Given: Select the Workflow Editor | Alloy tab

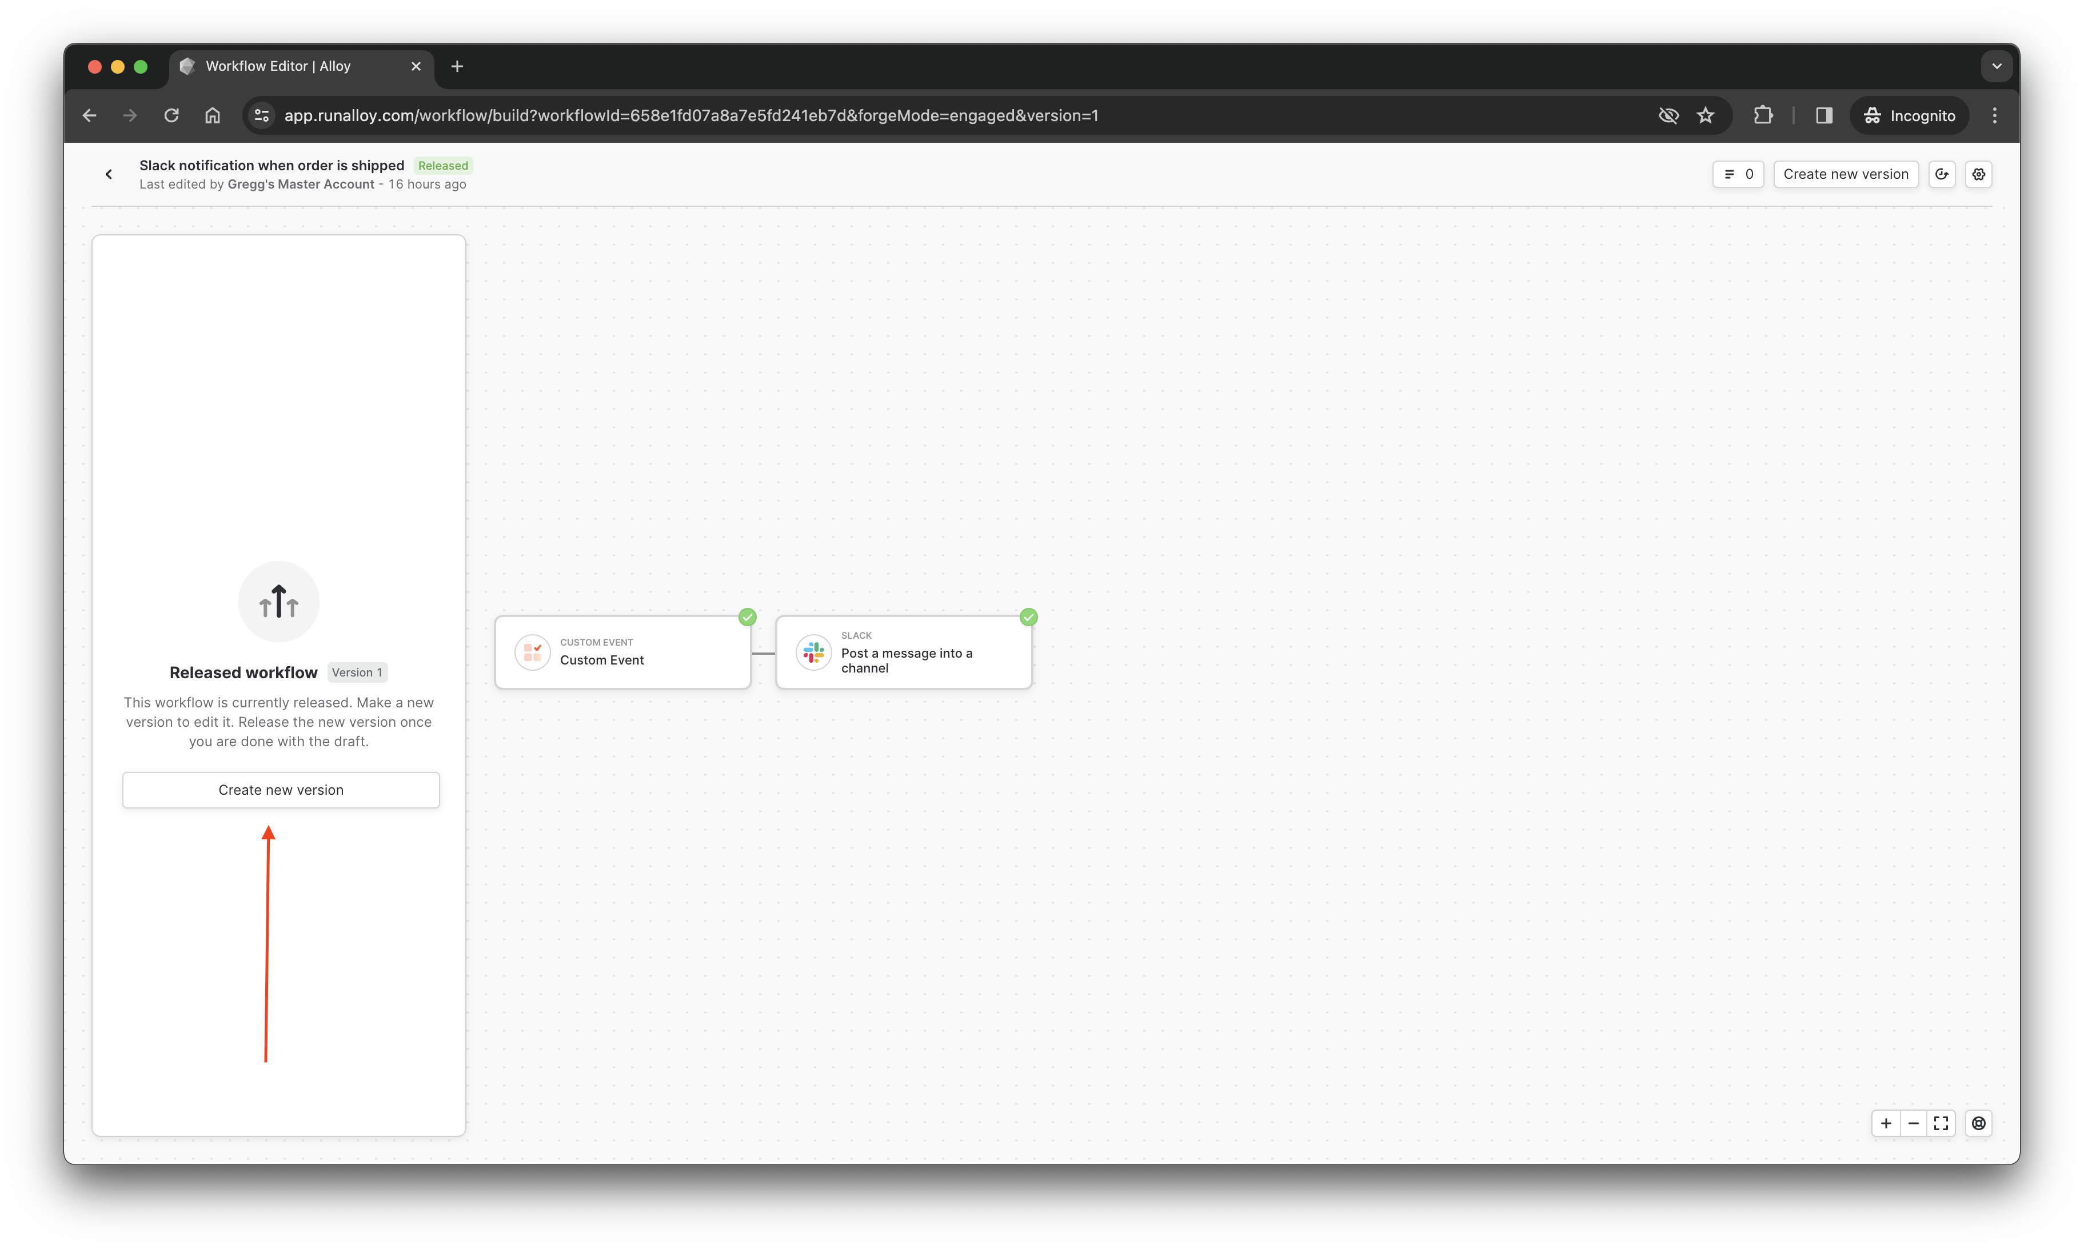Looking at the screenshot, I should [x=301, y=66].
